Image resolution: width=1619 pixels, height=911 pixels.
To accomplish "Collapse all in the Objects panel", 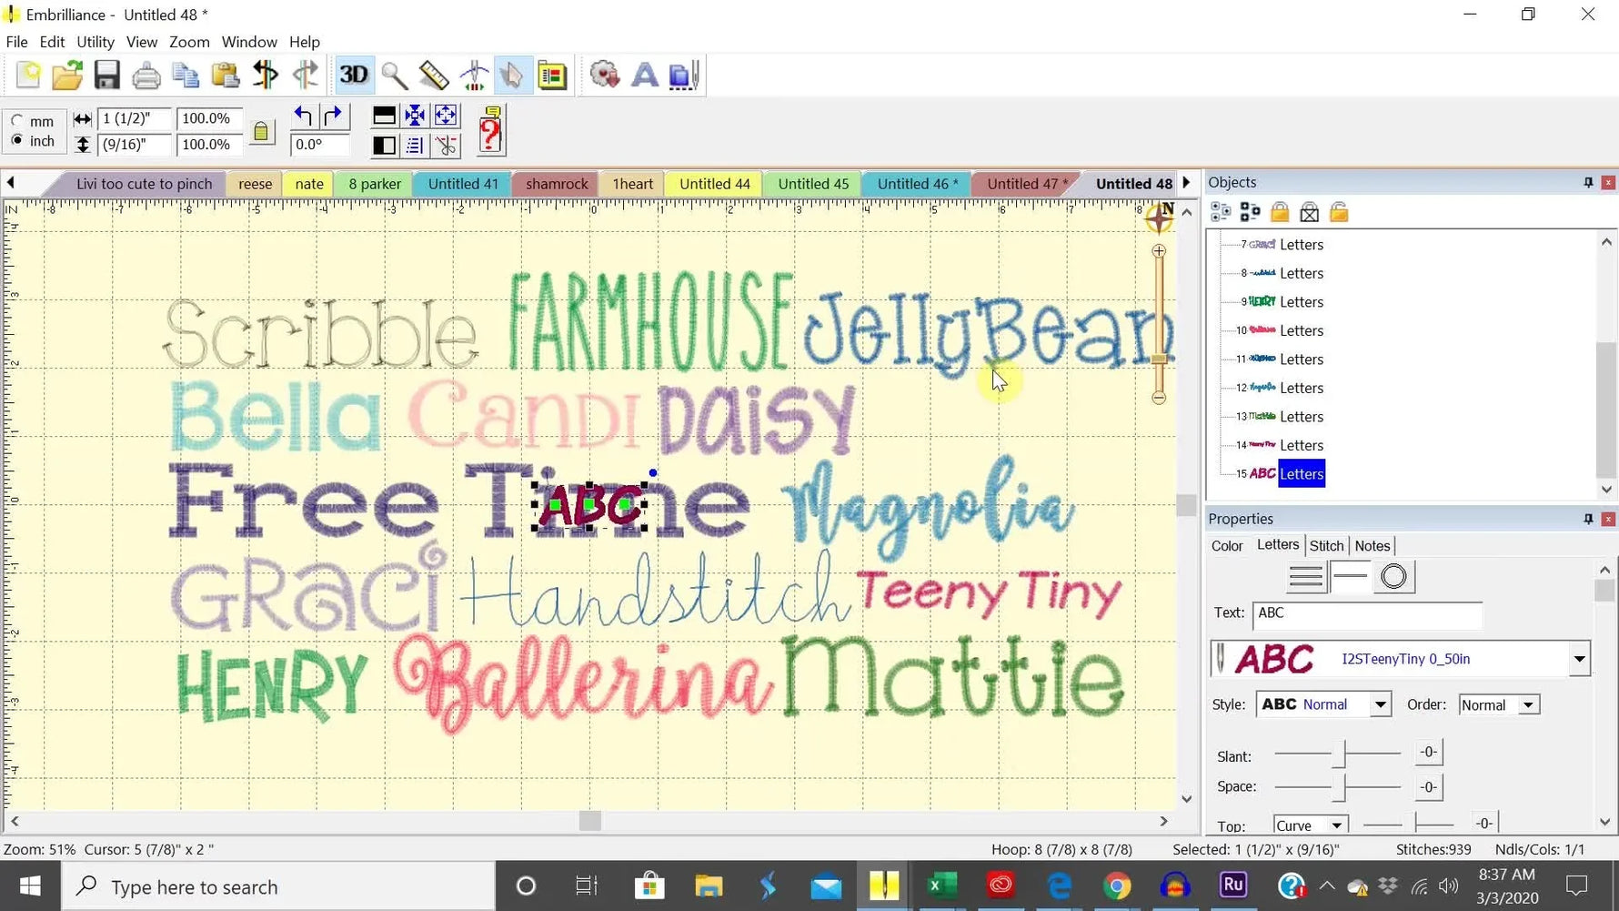I will click(1251, 213).
